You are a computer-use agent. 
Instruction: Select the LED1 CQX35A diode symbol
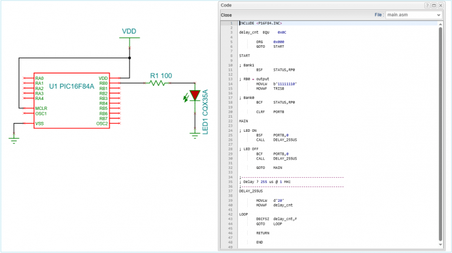pyautogui.click(x=195, y=95)
